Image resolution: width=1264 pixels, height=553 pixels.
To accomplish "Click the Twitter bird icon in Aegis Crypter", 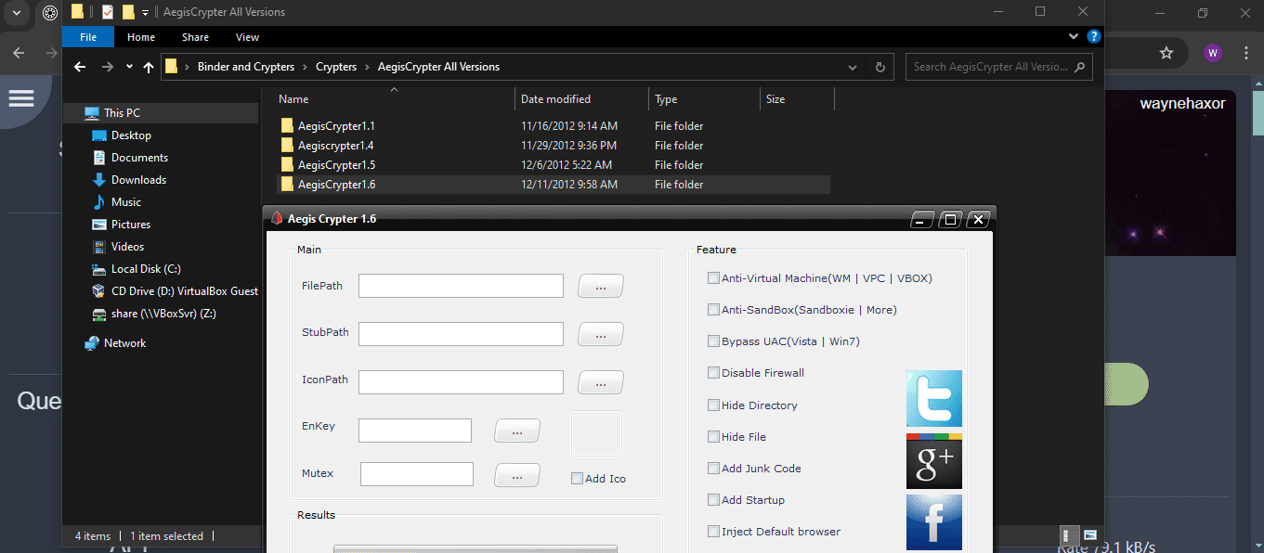I will coord(934,399).
